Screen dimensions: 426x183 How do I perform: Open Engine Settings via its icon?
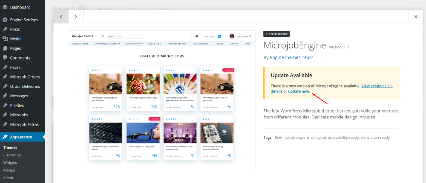(x=5, y=20)
